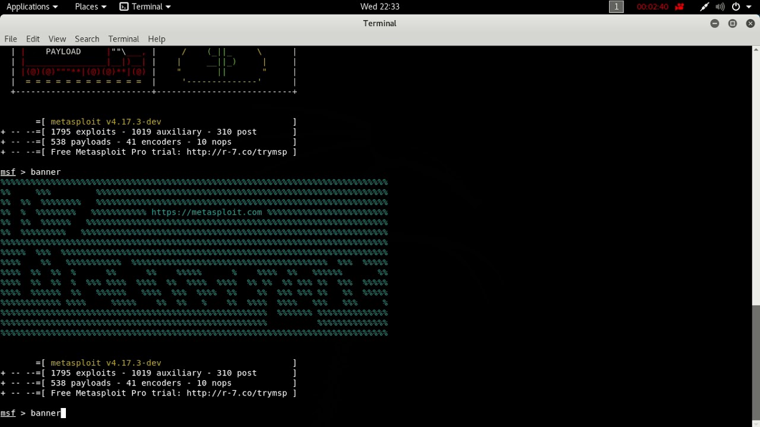Close the Terminal window
Screen dimensions: 760x427
pos(750,23)
